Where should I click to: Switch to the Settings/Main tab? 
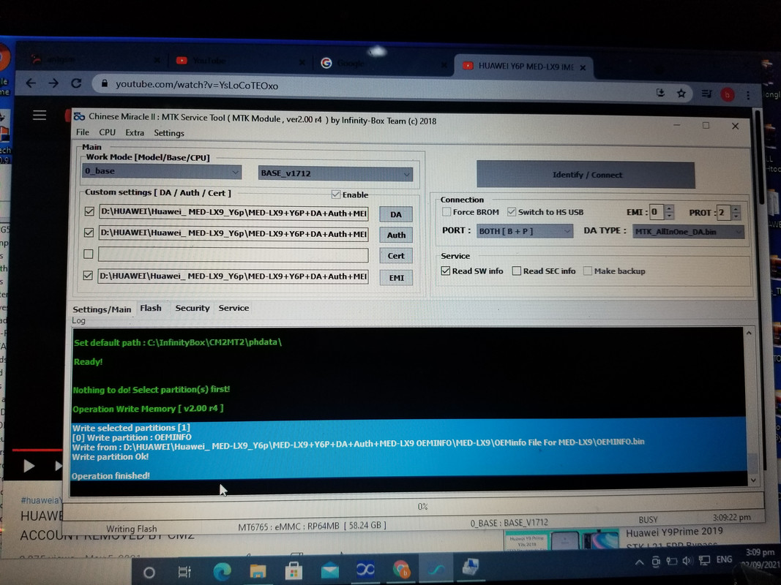tap(102, 309)
